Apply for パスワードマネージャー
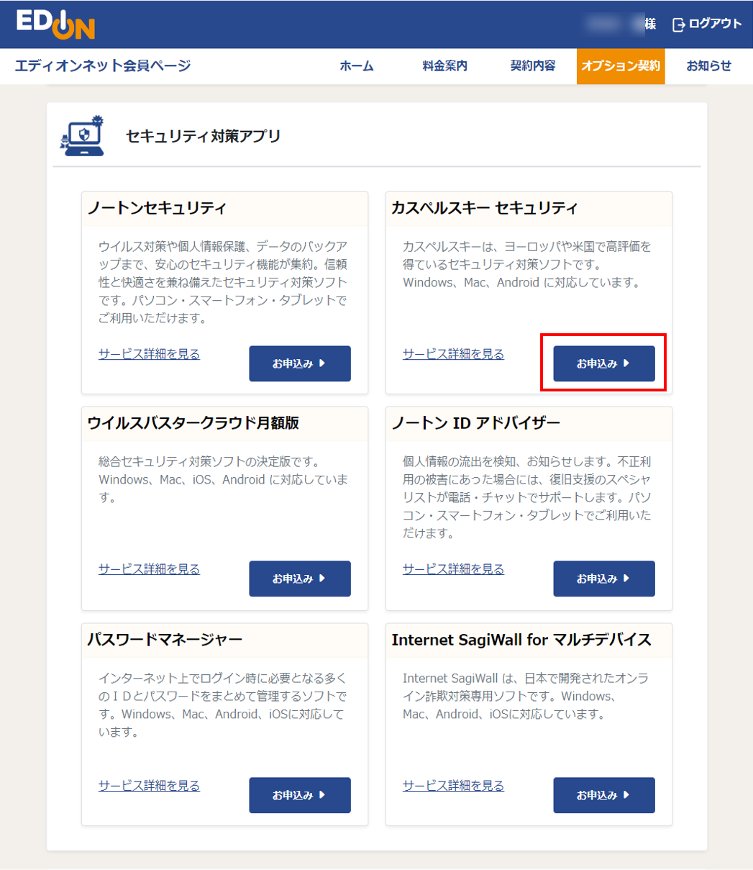Screen dimensions: 753x870 click(300, 795)
